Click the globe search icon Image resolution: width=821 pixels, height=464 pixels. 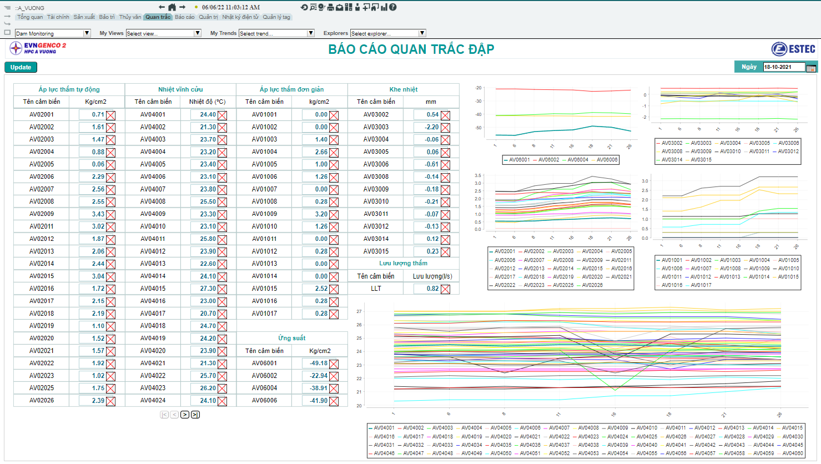coord(321,7)
